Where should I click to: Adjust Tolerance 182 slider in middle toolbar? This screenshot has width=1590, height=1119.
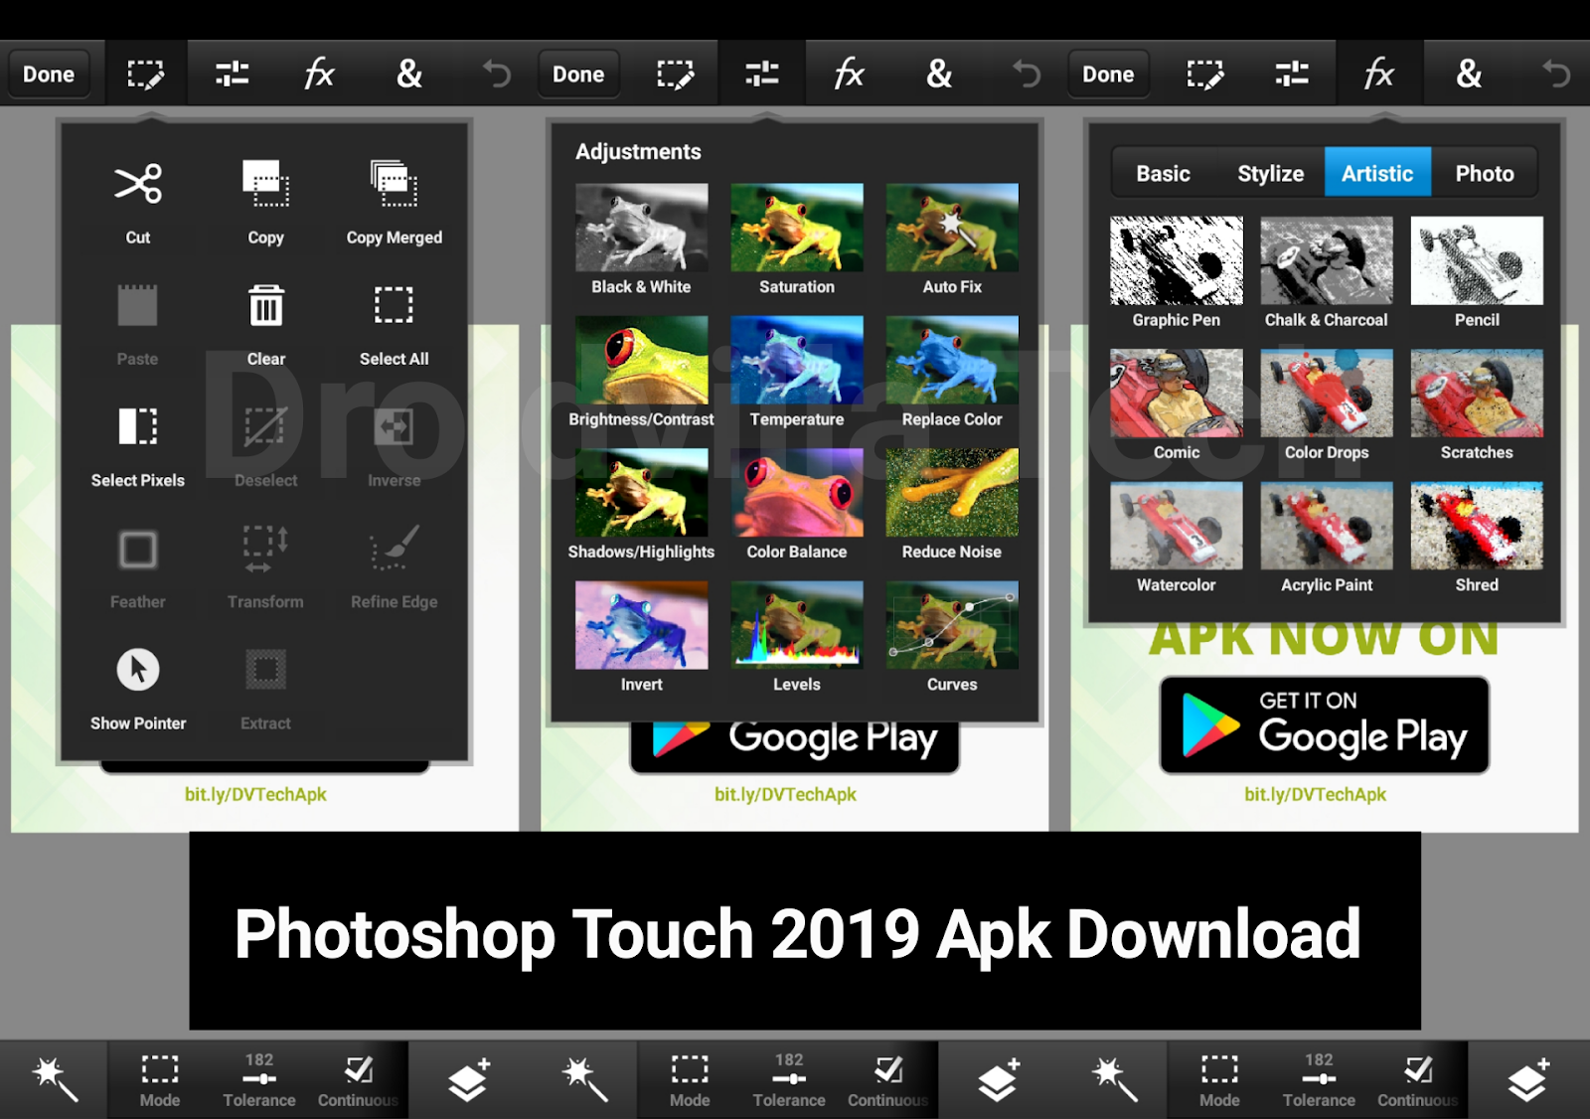pos(789,1080)
